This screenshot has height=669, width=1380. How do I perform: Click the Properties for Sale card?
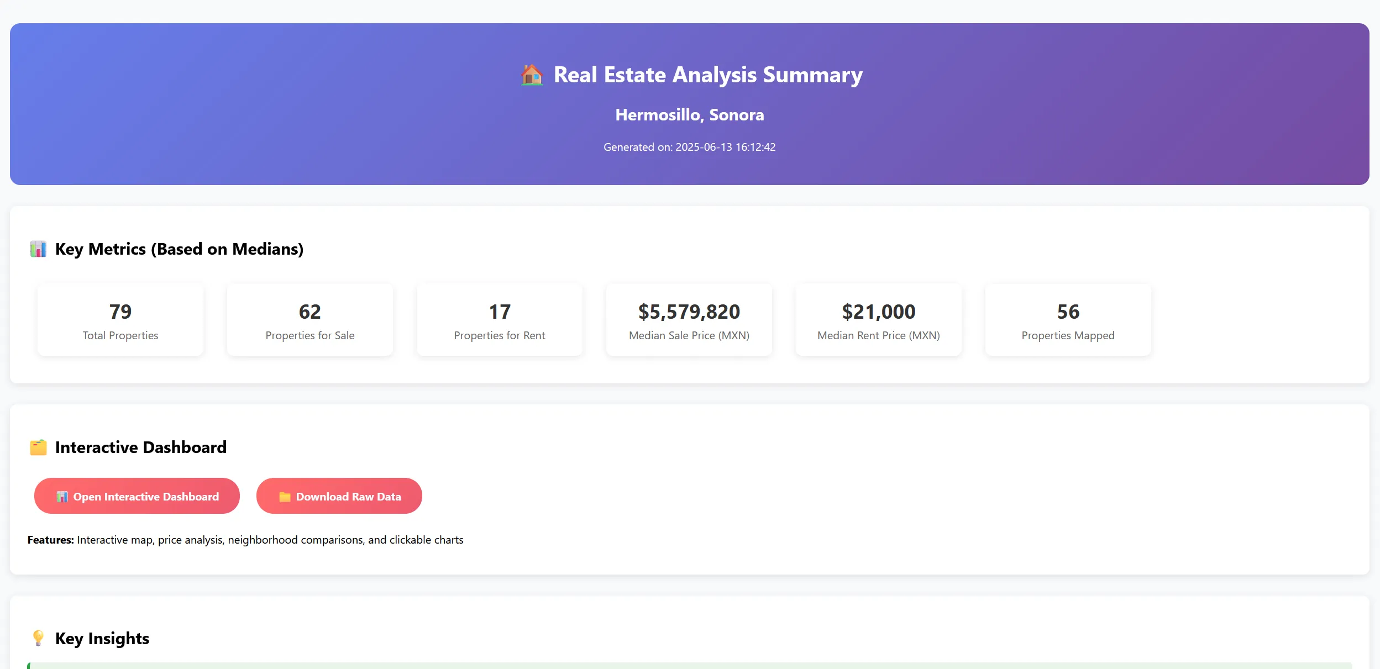pyautogui.click(x=310, y=319)
